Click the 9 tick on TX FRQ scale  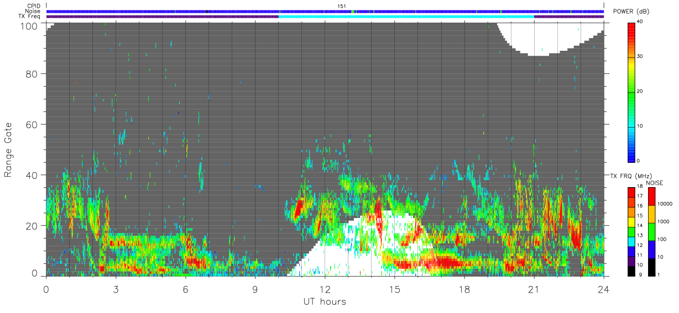(639, 275)
